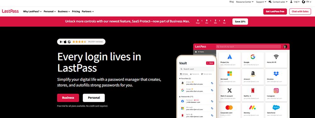The width and height of the screenshot is (315, 118).
Task: Click the Apple icon in reviews badge
Action: 65,42
